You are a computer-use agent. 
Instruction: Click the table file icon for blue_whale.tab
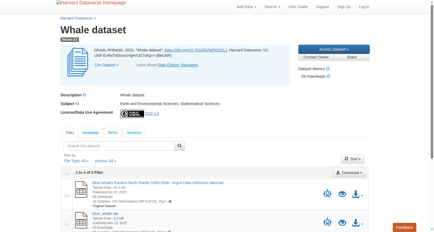click(81, 220)
